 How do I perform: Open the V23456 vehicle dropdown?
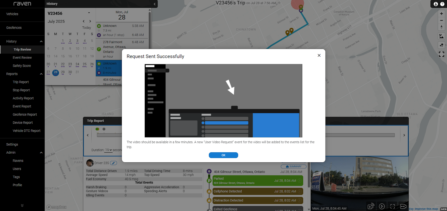pos(89,13)
